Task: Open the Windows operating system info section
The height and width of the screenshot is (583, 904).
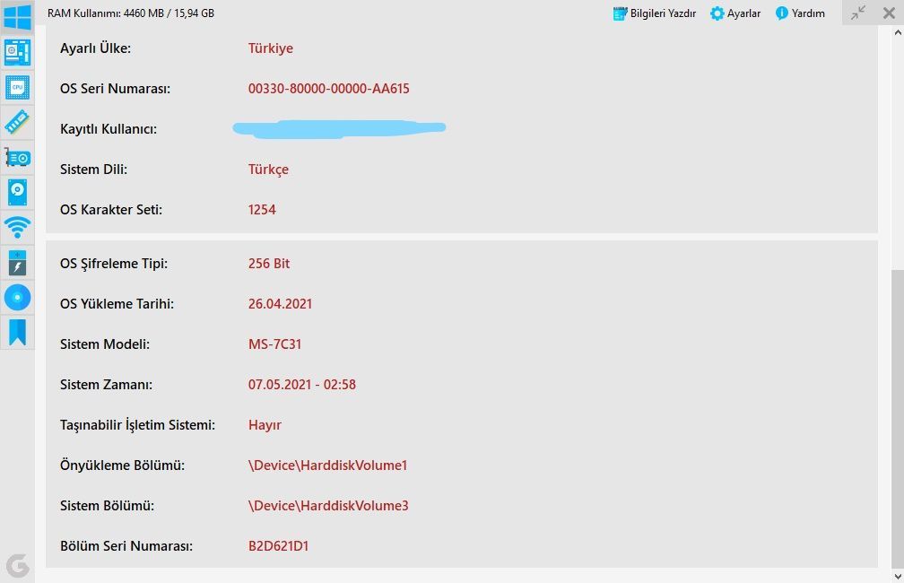Action: [17, 16]
